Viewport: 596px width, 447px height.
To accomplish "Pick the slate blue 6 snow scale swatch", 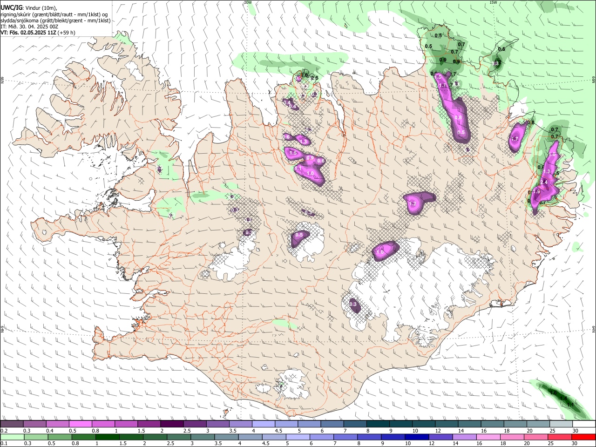I will click(332, 424).
